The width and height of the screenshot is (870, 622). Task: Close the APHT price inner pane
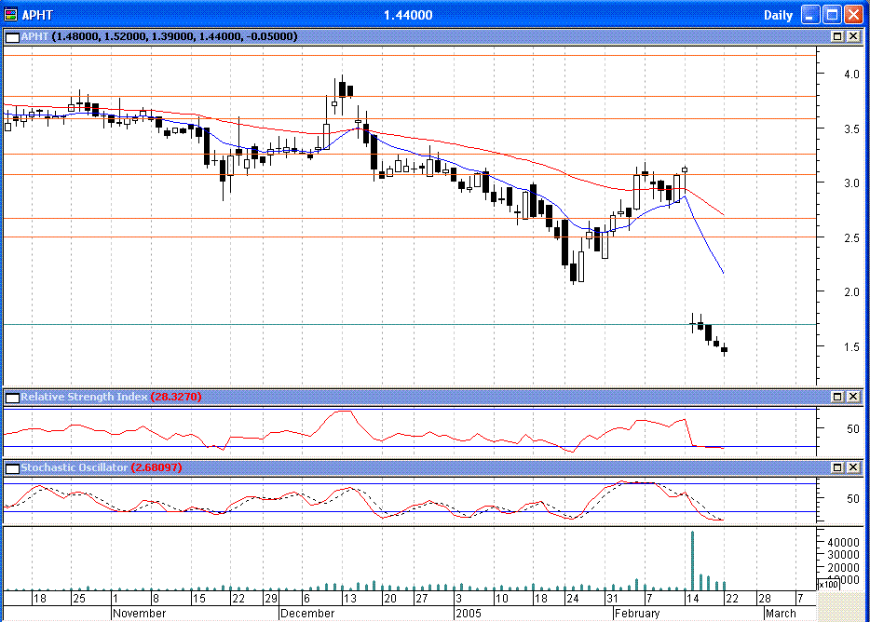(x=853, y=36)
